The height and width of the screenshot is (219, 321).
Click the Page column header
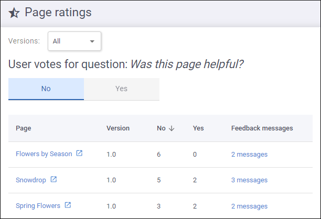tap(23, 128)
